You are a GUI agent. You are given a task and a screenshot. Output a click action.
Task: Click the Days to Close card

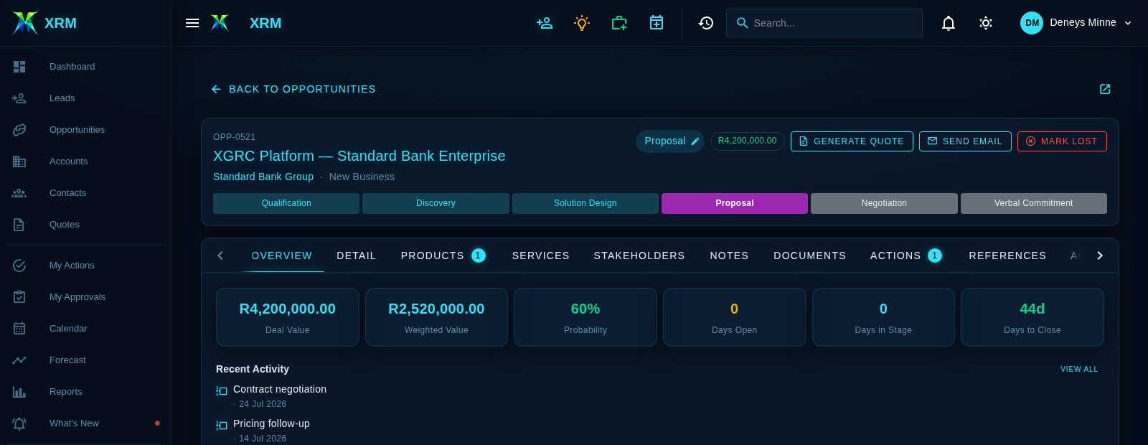[1032, 317]
